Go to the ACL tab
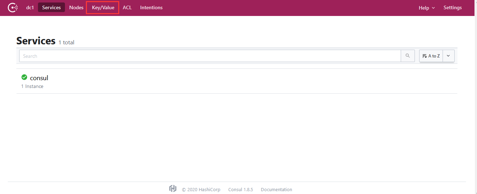The width and height of the screenshot is (477, 194). [x=127, y=7]
